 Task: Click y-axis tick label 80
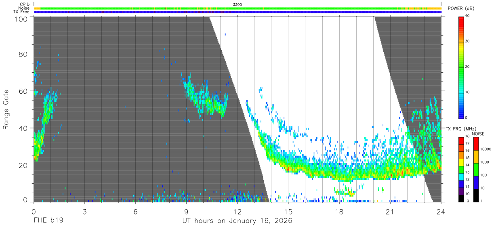(23, 54)
